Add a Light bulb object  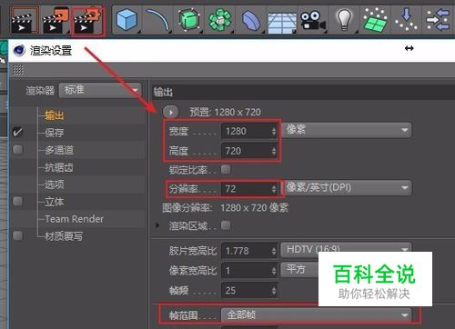point(344,20)
